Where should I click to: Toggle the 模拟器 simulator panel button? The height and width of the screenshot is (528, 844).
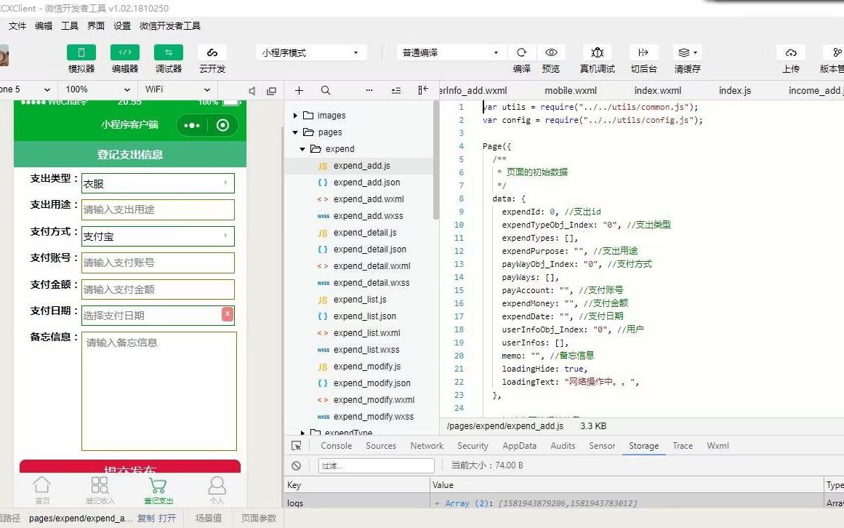(81, 52)
